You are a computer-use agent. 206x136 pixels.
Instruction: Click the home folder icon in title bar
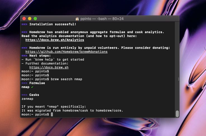pyautogui.click(x=77, y=19)
